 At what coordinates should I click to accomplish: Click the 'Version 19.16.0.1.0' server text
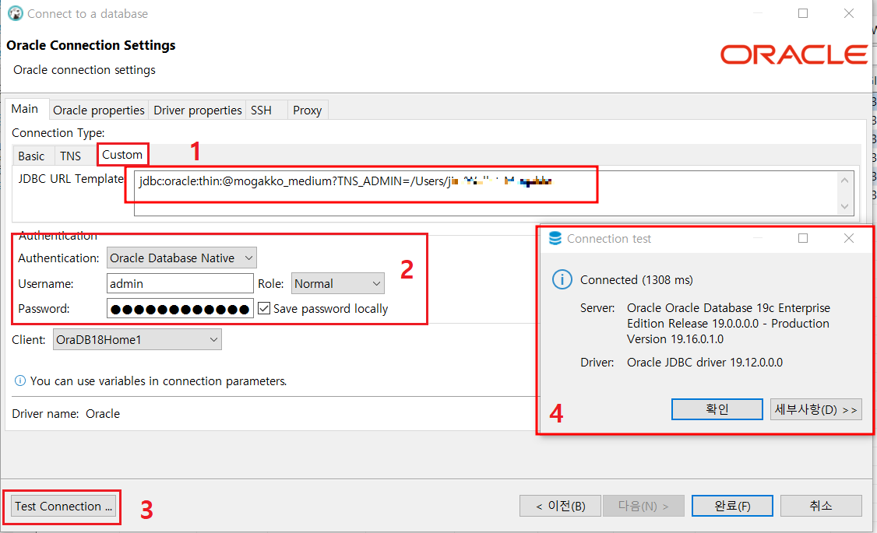tap(675, 339)
